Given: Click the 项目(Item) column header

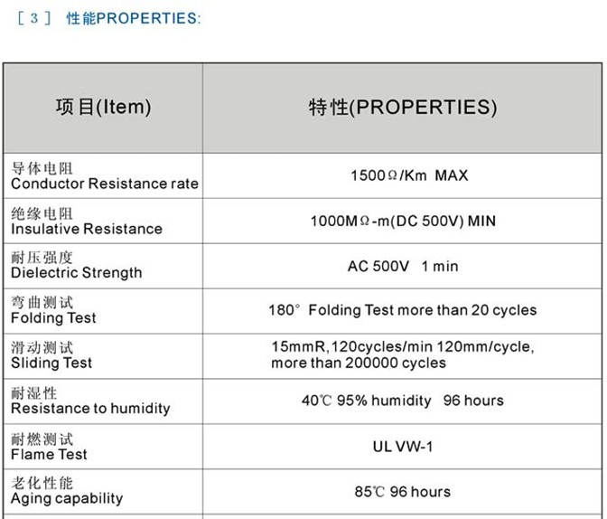Looking at the screenshot, I should point(103,108).
